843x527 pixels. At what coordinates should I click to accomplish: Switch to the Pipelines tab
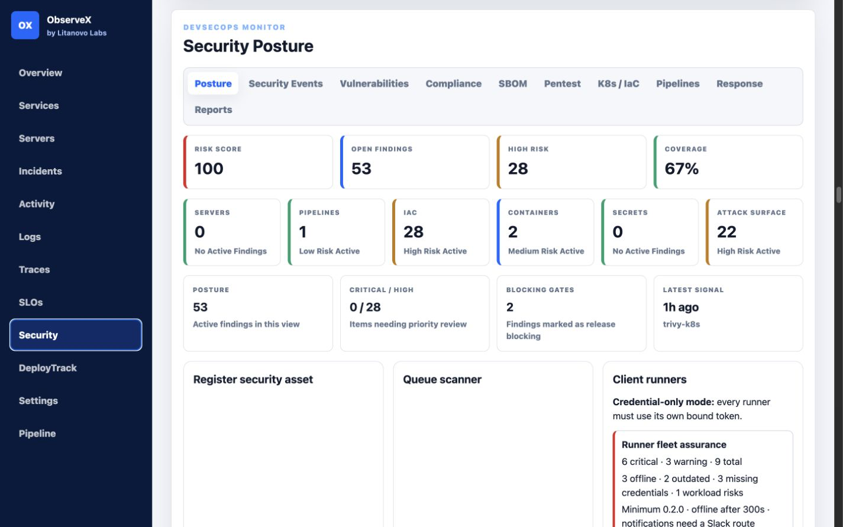[677, 83]
